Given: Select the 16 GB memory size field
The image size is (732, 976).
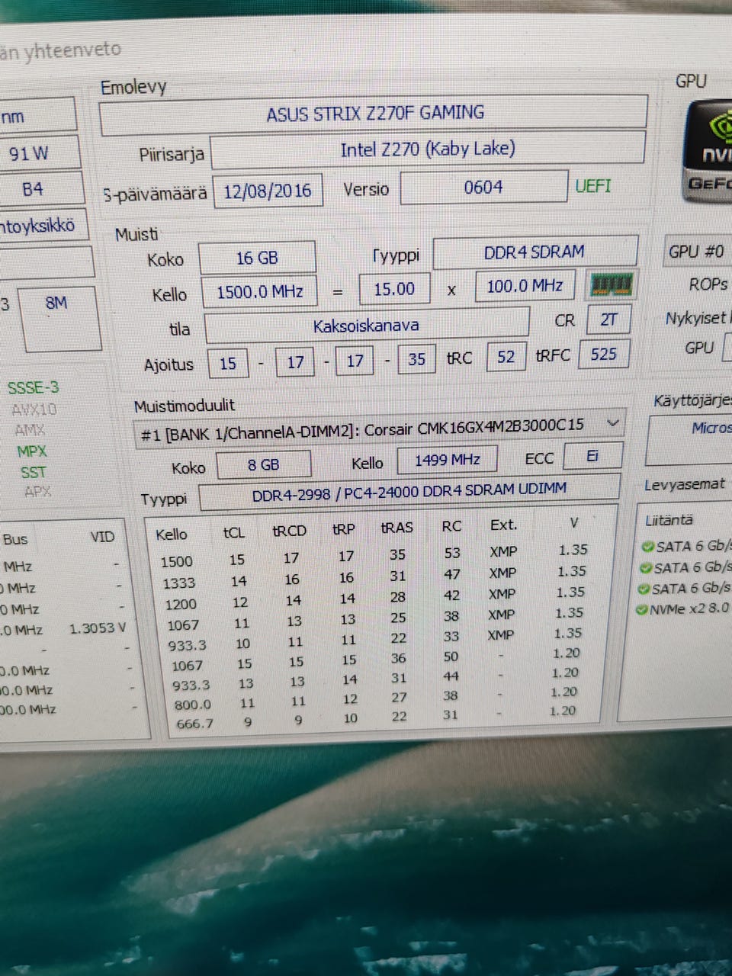Looking at the screenshot, I should pyautogui.click(x=257, y=258).
